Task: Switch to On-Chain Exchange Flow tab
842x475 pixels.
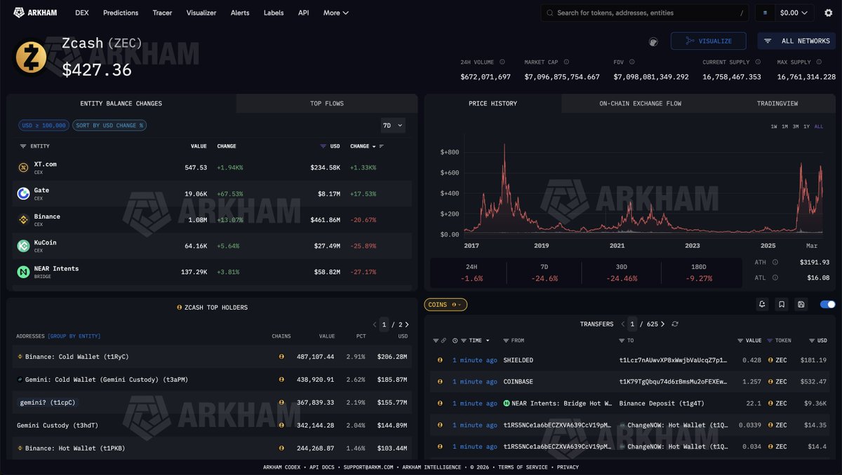Action: (640, 104)
